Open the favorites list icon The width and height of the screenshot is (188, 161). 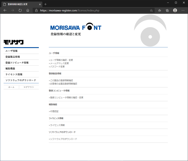(160, 11)
